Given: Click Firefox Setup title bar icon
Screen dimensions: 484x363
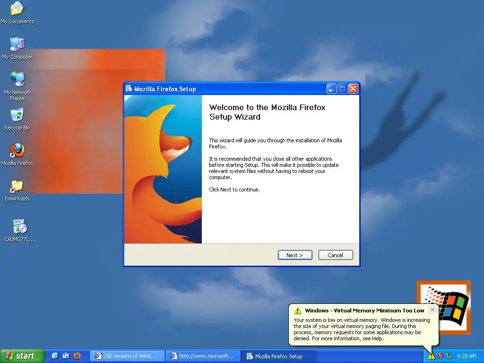Looking at the screenshot, I should pos(129,89).
